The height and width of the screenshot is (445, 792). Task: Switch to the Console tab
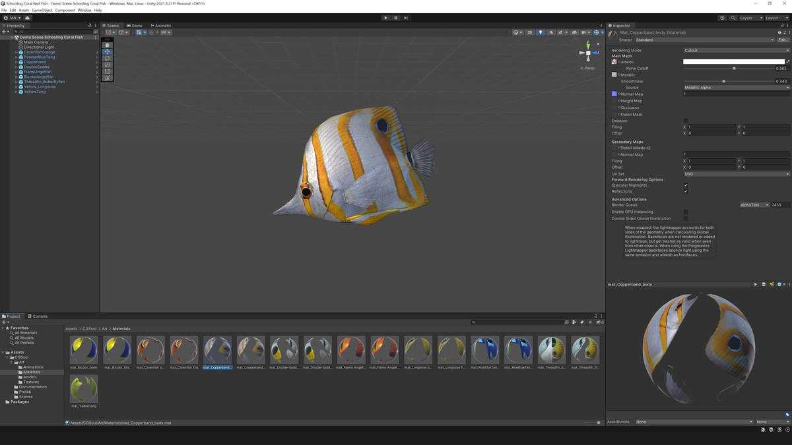(38, 316)
